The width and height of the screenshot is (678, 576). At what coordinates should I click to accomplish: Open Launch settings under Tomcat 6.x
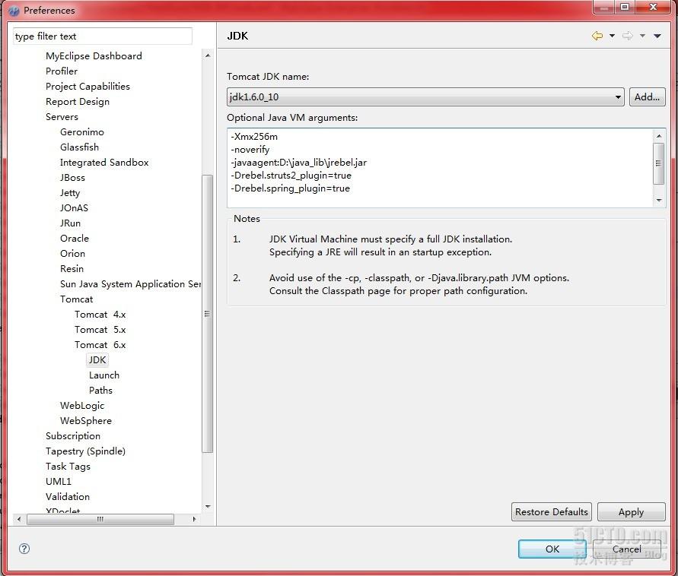pos(104,375)
